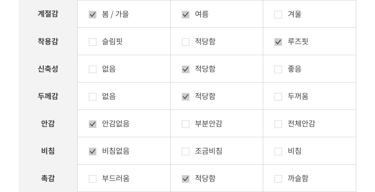The width and height of the screenshot is (375, 192).
Task: Uncheck 적당함 in the 두께감 row
Action: tap(186, 97)
